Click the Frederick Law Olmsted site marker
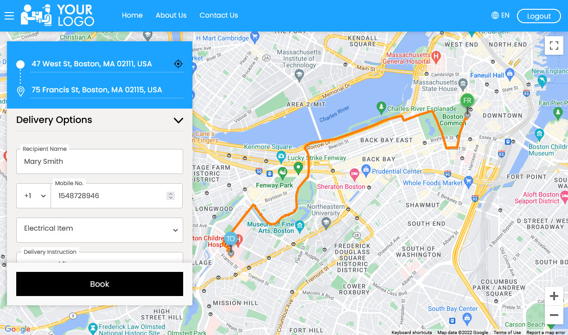 [x=93, y=329]
